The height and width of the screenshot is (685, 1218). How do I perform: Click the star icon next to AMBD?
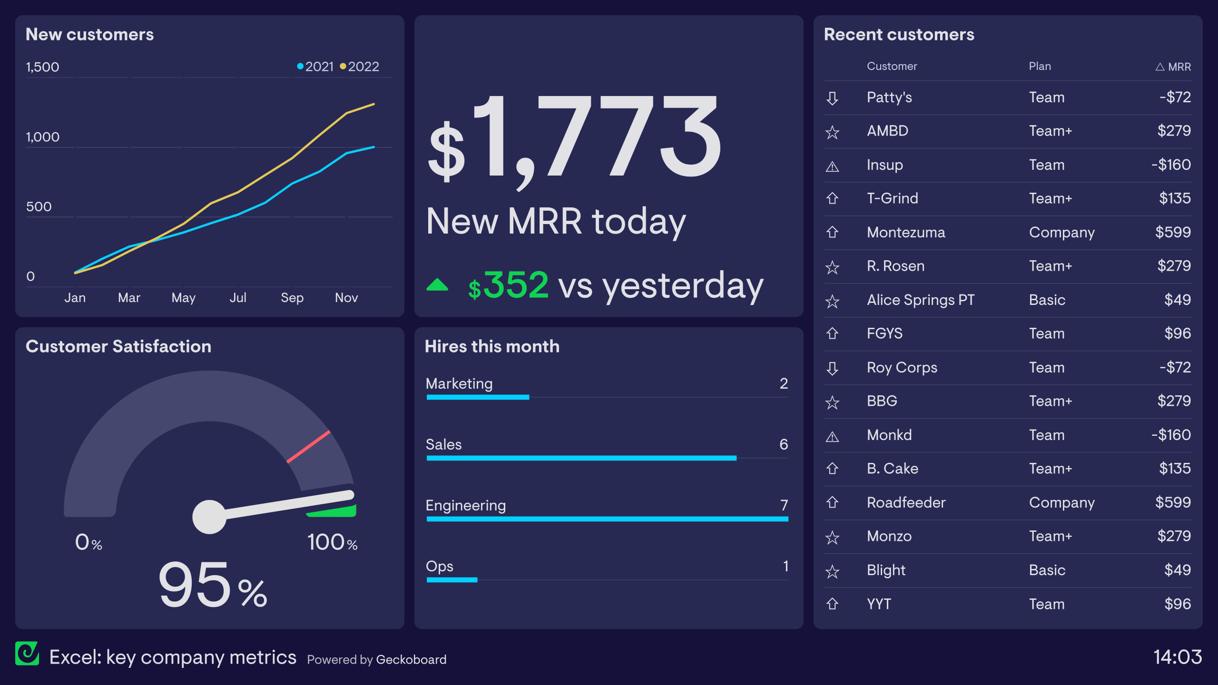click(x=832, y=132)
